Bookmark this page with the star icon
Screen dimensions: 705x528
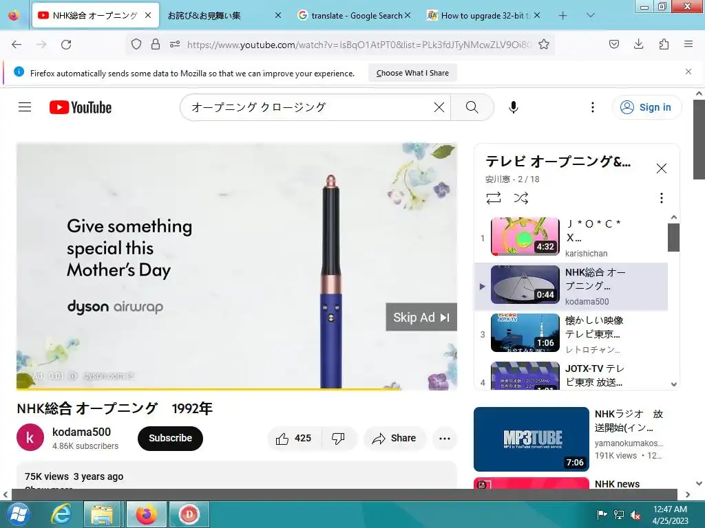click(544, 44)
